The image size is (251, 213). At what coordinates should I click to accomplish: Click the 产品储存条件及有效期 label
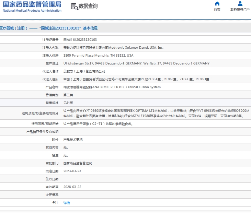(x=42, y=132)
